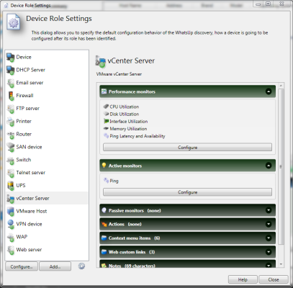
Task: Click Configure under Performance monitors
Action: (x=187, y=148)
